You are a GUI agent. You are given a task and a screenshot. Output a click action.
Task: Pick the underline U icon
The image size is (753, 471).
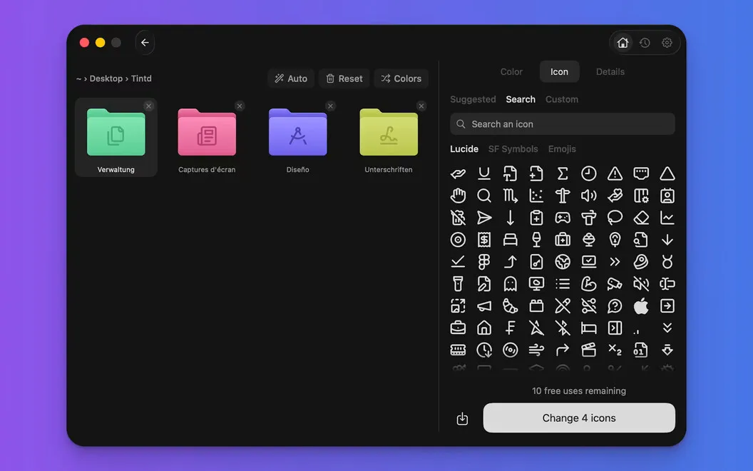pos(484,173)
